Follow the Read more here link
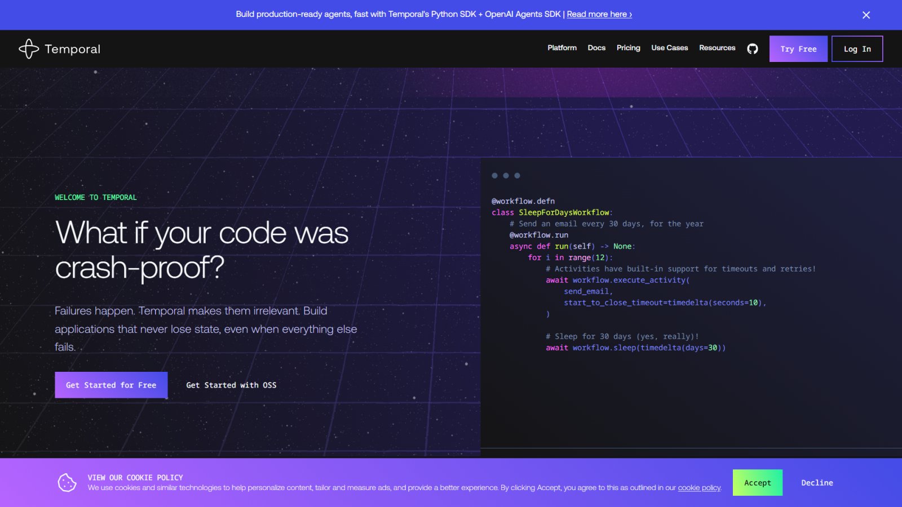 click(599, 14)
